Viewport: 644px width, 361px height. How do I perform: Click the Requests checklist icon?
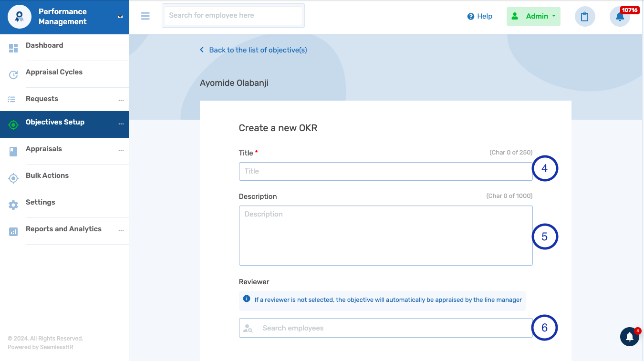pos(12,99)
